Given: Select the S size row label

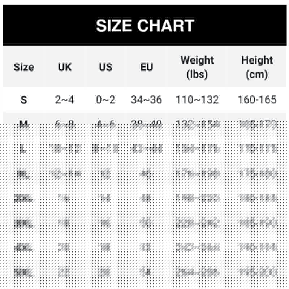Looking at the screenshot, I should coord(24,100).
